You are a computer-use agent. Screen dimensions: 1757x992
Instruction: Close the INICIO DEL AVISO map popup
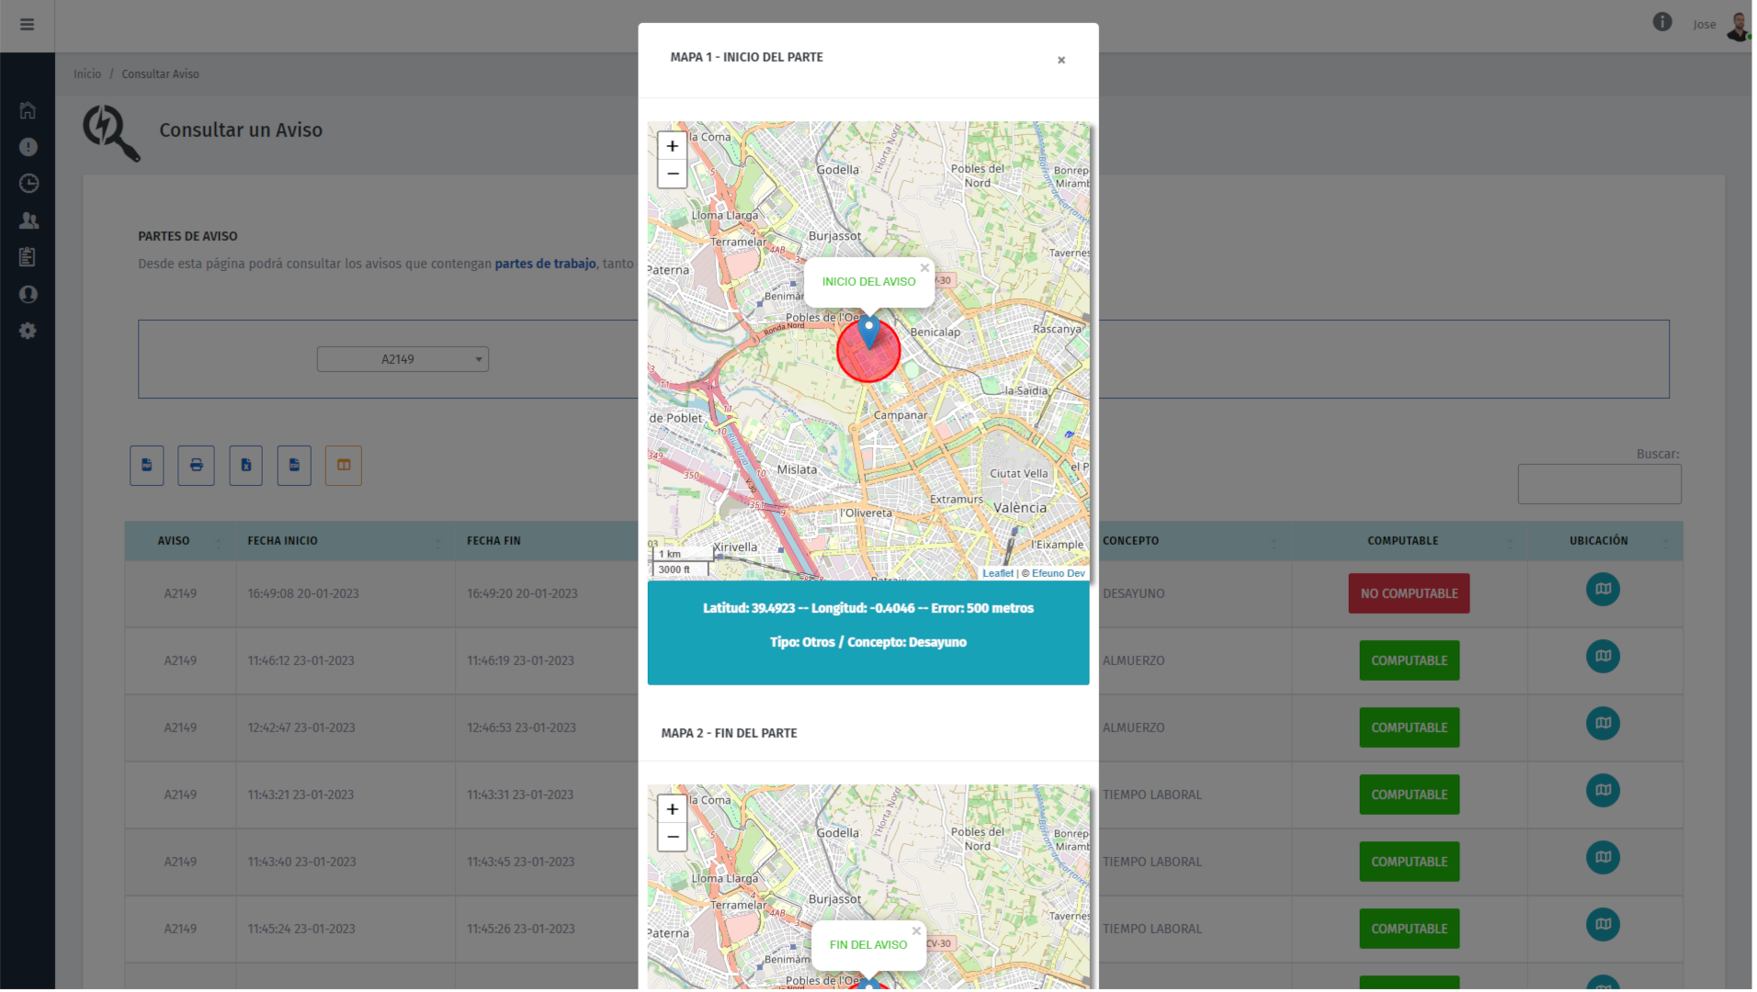click(924, 268)
